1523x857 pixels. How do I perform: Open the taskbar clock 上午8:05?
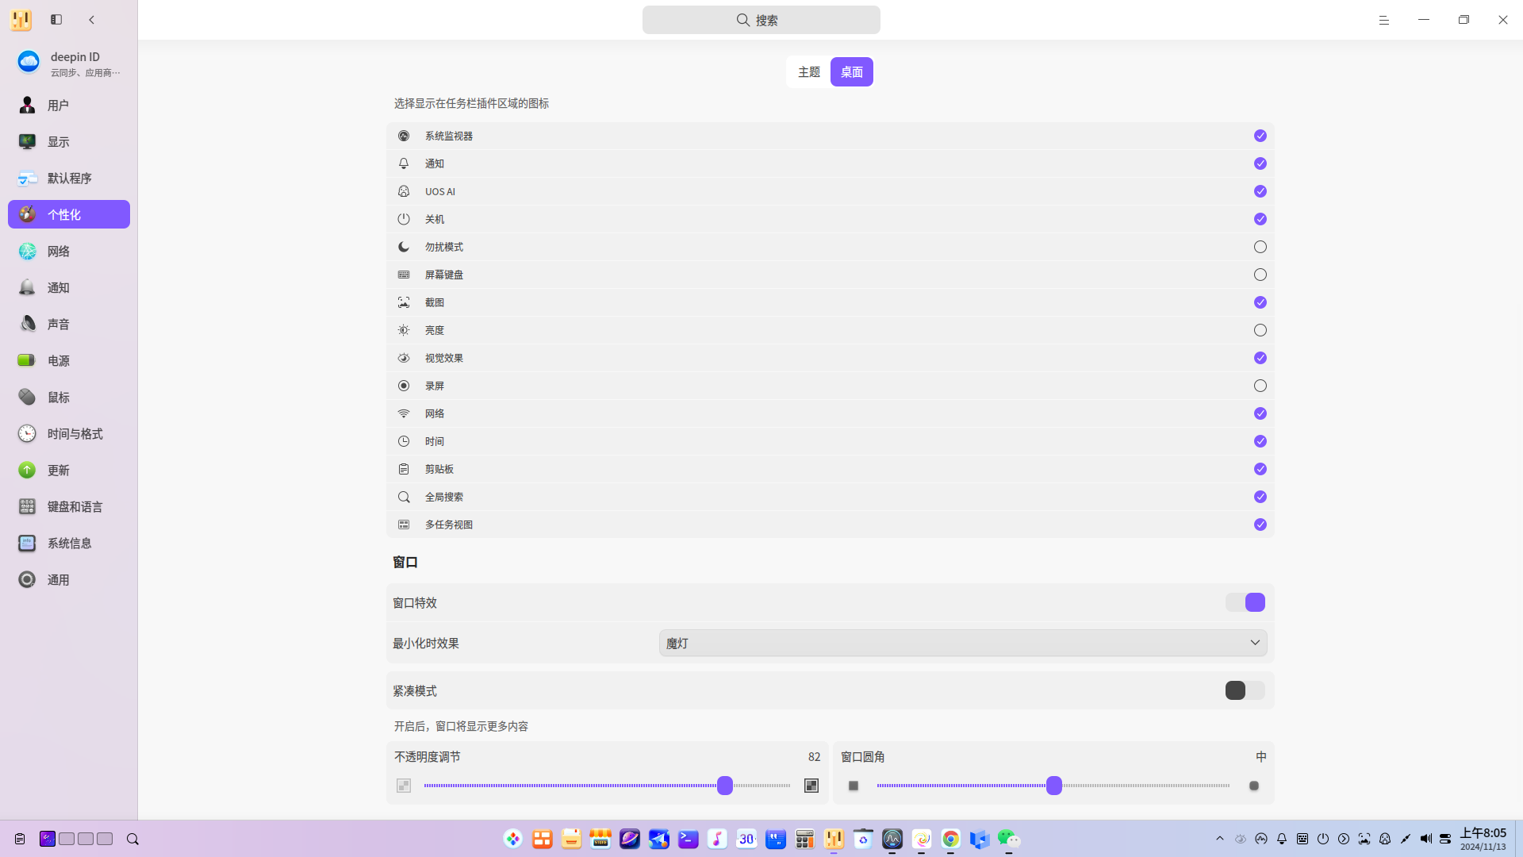[x=1483, y=839]
